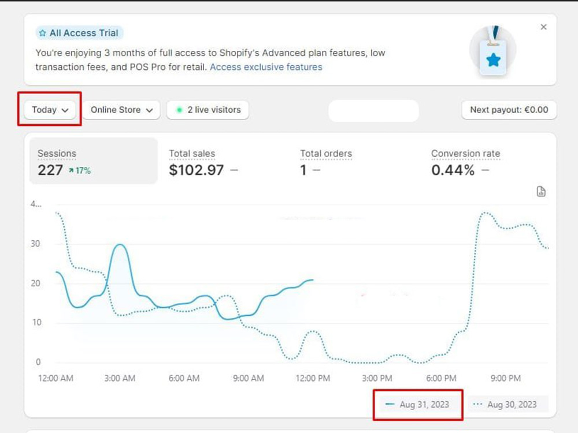Select the Sessions metric card

[93, 161]
